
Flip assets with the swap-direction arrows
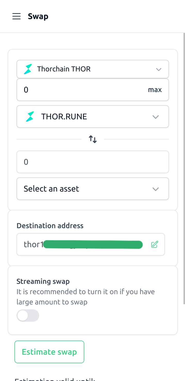(x=93, y=139)
